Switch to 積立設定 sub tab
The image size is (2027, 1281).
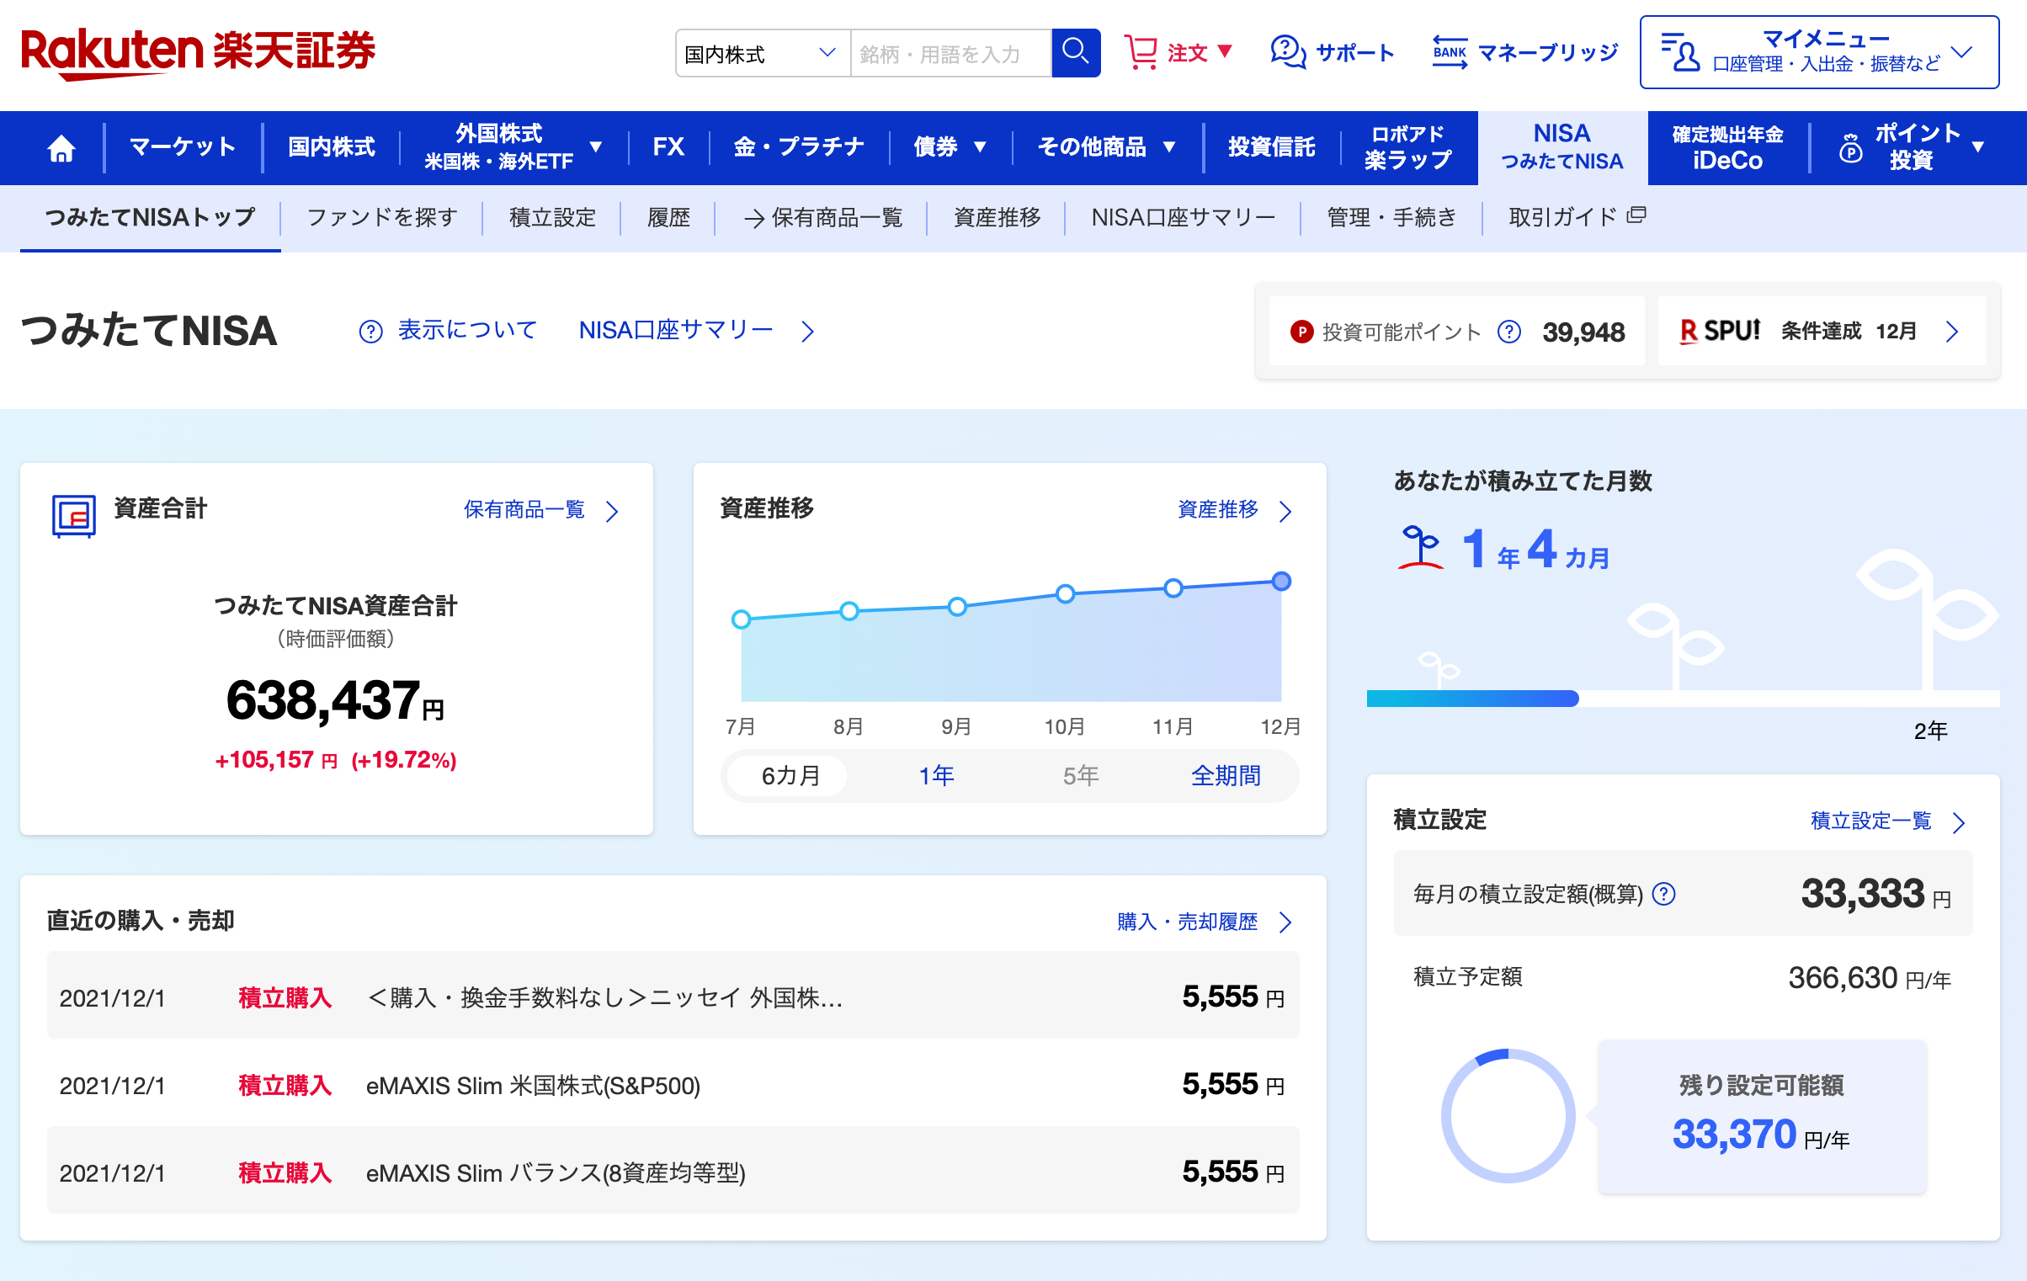coord(552,218)
